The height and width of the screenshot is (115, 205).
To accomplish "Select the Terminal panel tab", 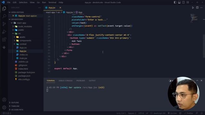I will tap(51, 80).
